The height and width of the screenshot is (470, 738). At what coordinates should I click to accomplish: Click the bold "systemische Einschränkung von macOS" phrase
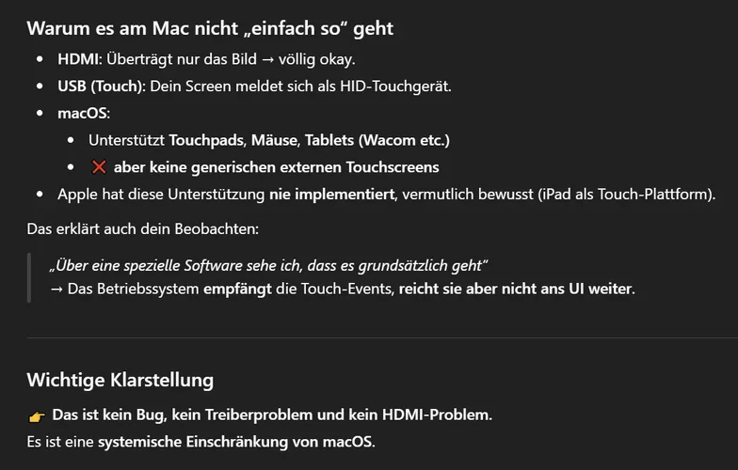click(x=235, y=441)
